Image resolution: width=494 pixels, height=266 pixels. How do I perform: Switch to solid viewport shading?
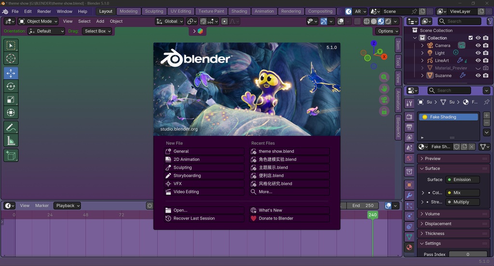[374, 21]
